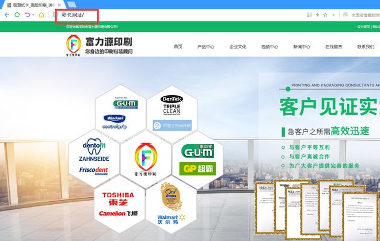The image size is (380, 241).
Task: Click the Friscodent logo
Action: coord(94,171)
